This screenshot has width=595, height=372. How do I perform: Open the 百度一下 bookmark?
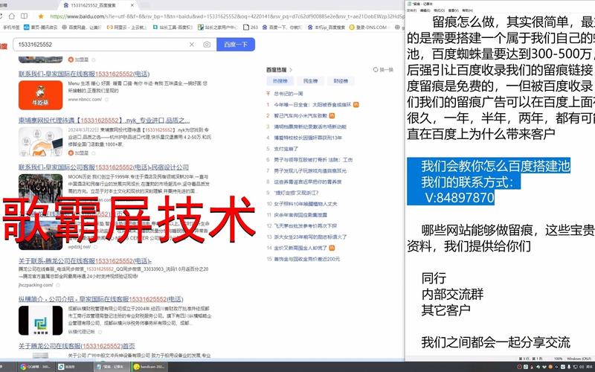(x=282, y=28)
